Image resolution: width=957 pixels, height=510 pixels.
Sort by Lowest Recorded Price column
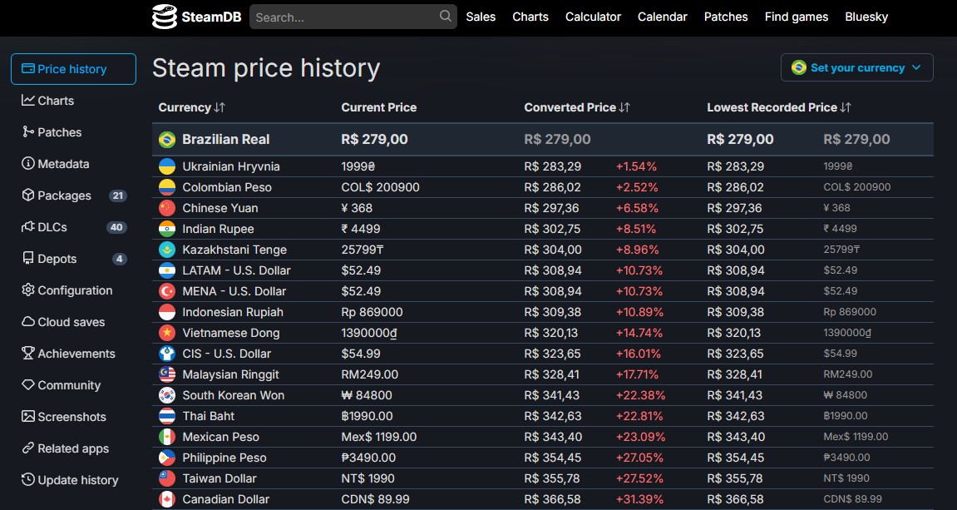click(779, 107)
